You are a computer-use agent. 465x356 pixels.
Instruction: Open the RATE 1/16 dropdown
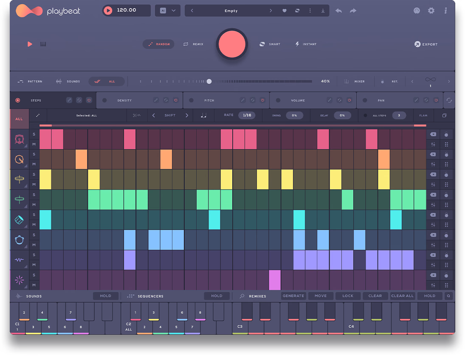click(247, 115)
